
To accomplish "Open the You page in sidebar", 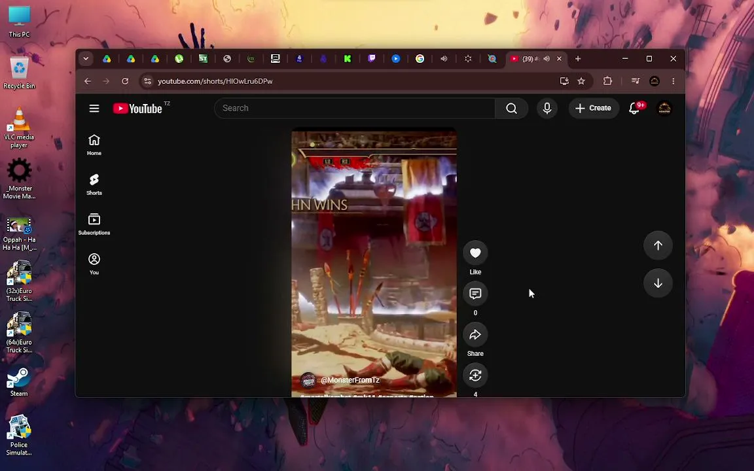I will pyautogui.click(x=94, y=264).
